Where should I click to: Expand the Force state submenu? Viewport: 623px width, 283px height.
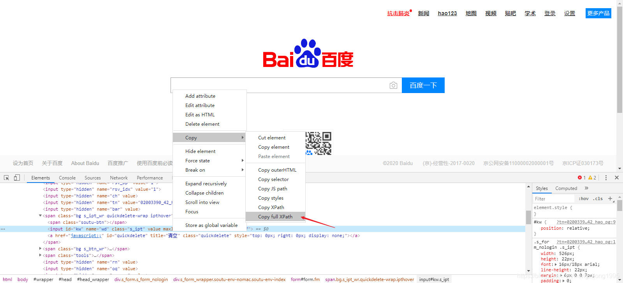tap(243, 160)
